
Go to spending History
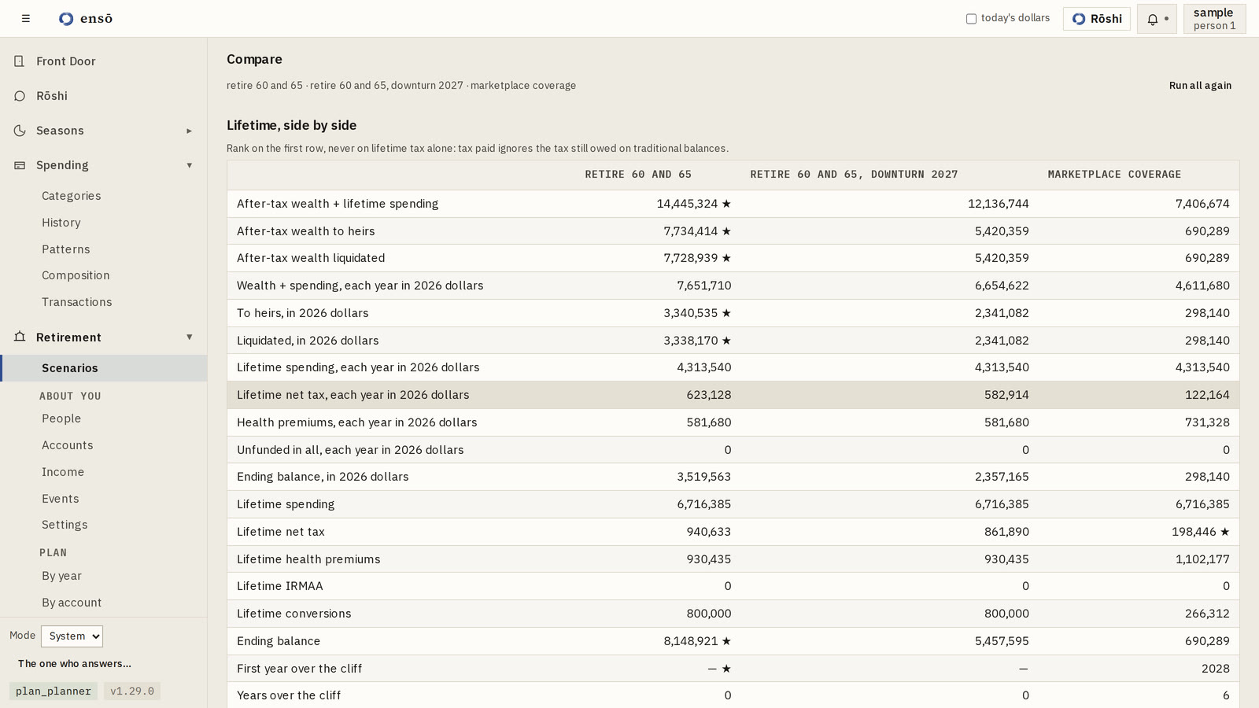pos(61,223)
